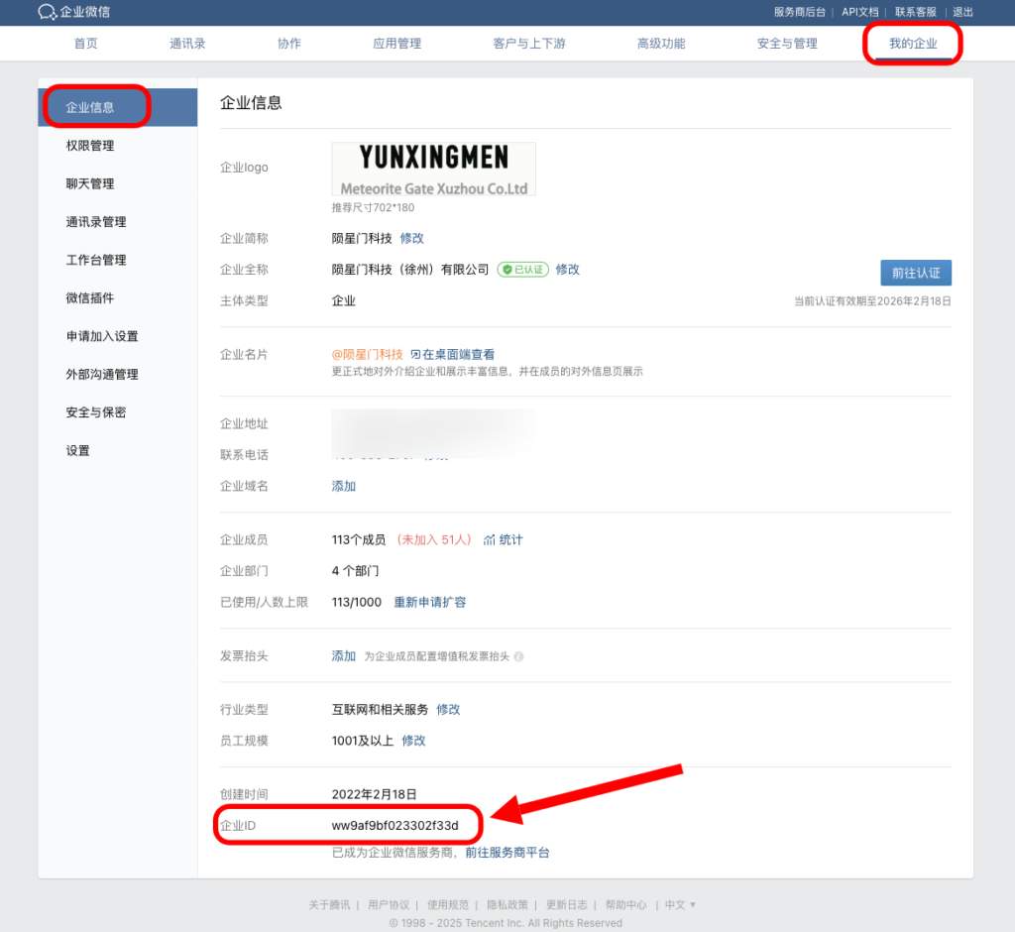
Task: Go to the 安全与管理 tab
Action: click(x=787, y=44)
